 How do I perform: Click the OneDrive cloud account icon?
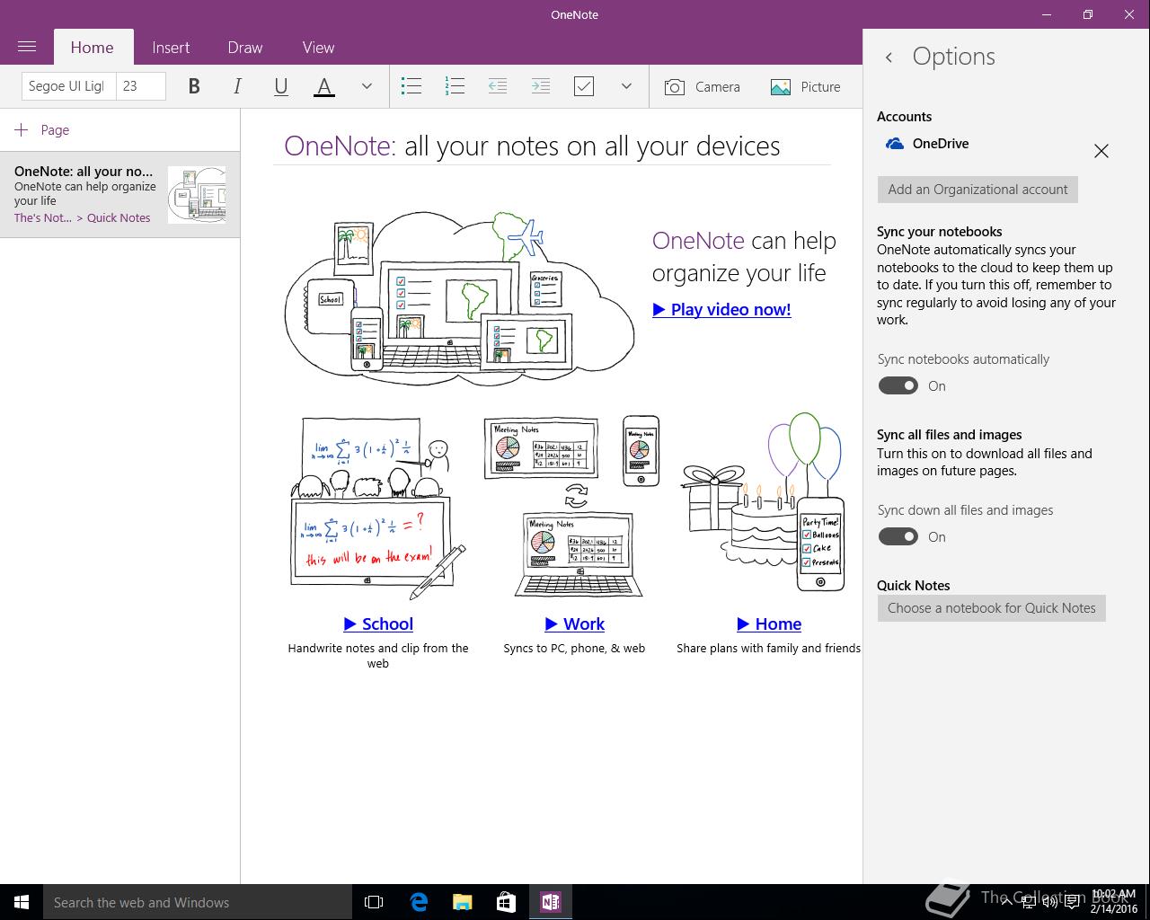(894, 144)
